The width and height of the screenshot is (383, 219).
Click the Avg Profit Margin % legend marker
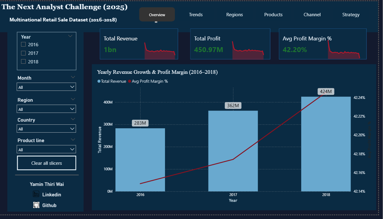pyautogui.click(x=130, y=81)
